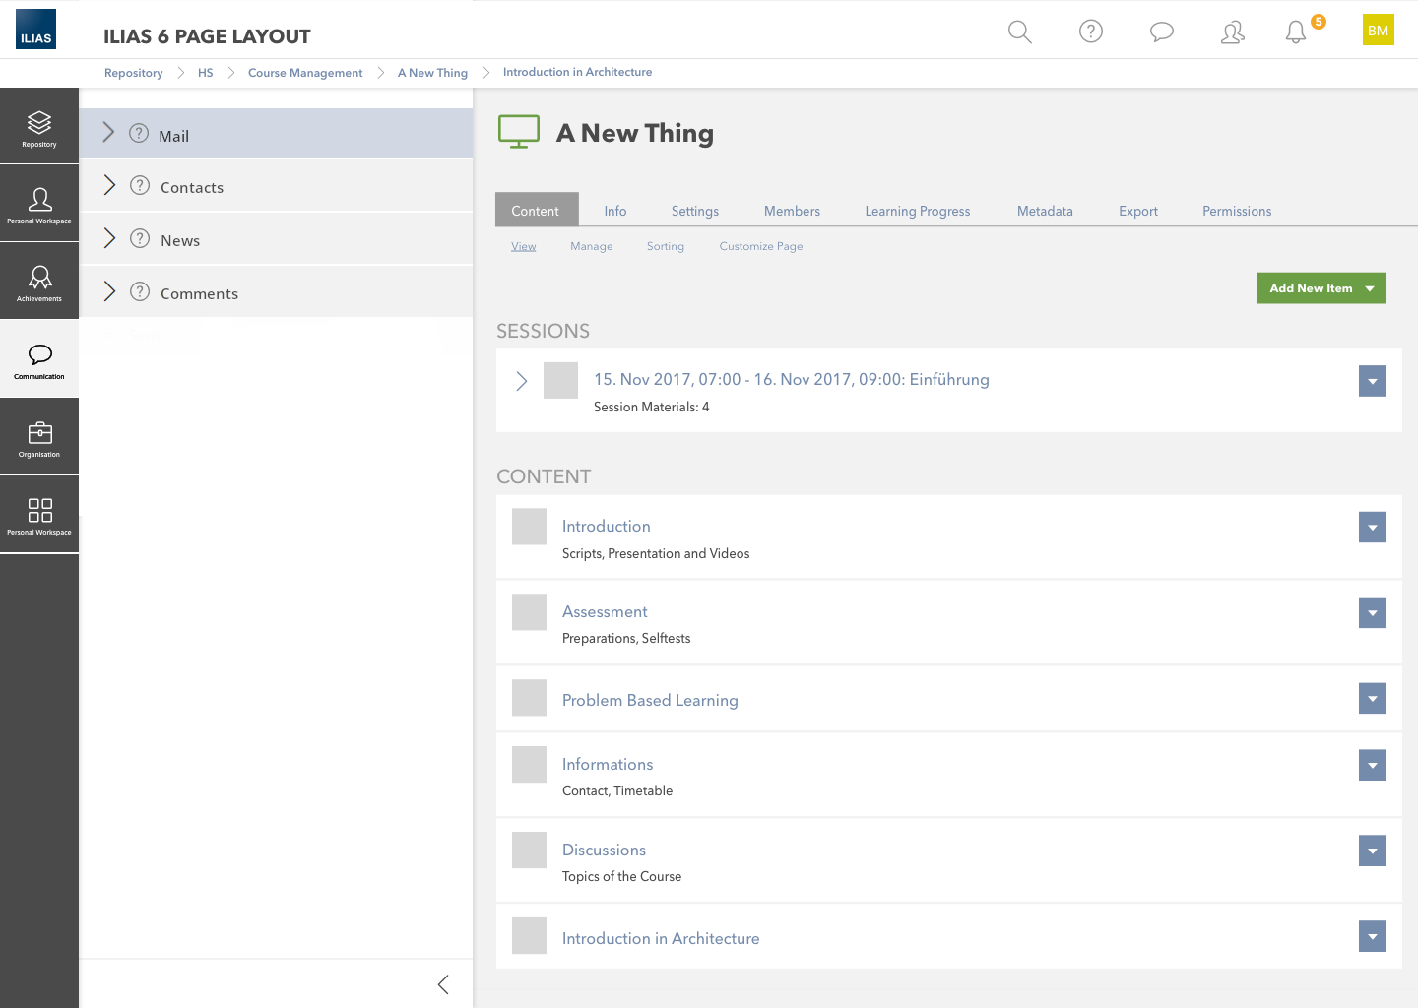This screenshot has height=1008, width=1418.
Task: Click the search magnifier icon
Action: pyautogui.click(x=1020, y=31)
